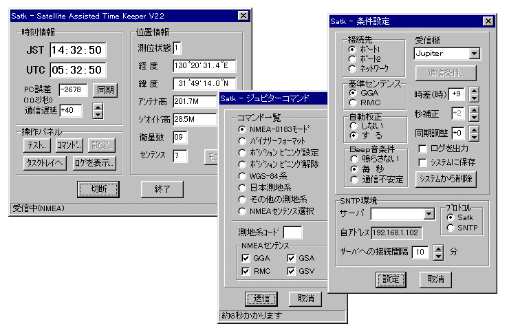Click the タスクトレイへ button
The height and width of the screenshot is (335, 509).
(x=45, y=162)
